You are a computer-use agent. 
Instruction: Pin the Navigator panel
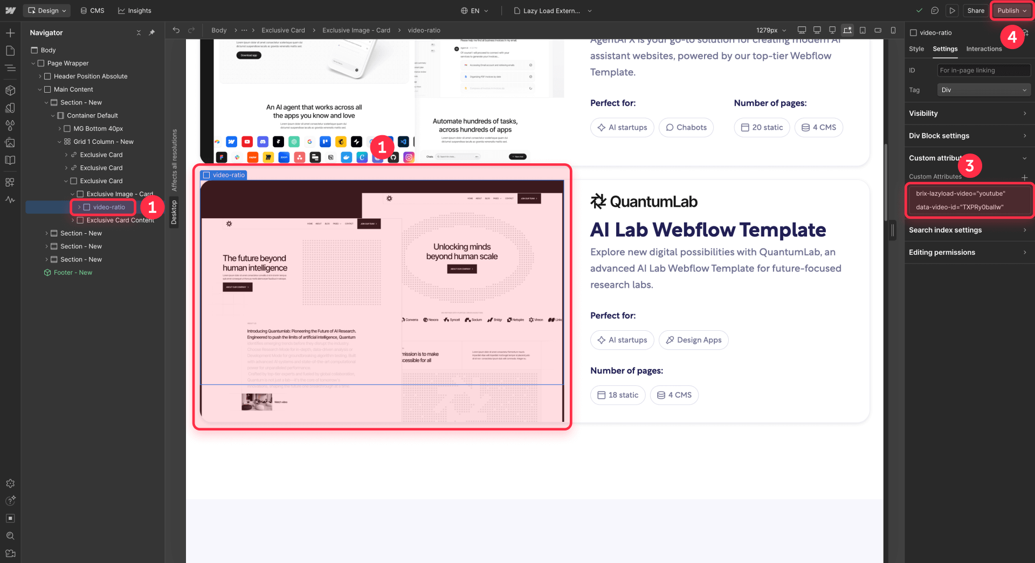coord(152,32)
